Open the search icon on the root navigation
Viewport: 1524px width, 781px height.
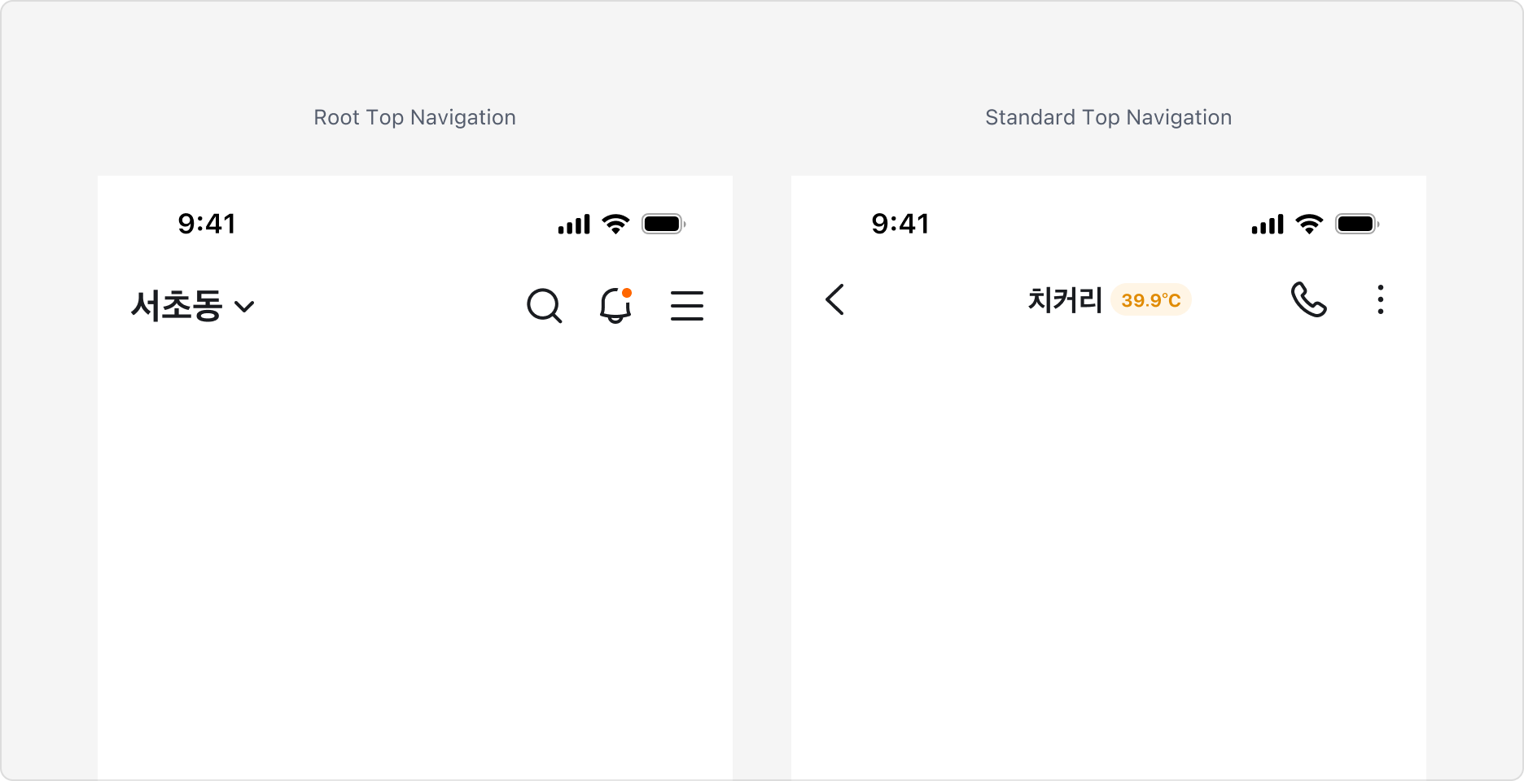(x=545, y=306)
